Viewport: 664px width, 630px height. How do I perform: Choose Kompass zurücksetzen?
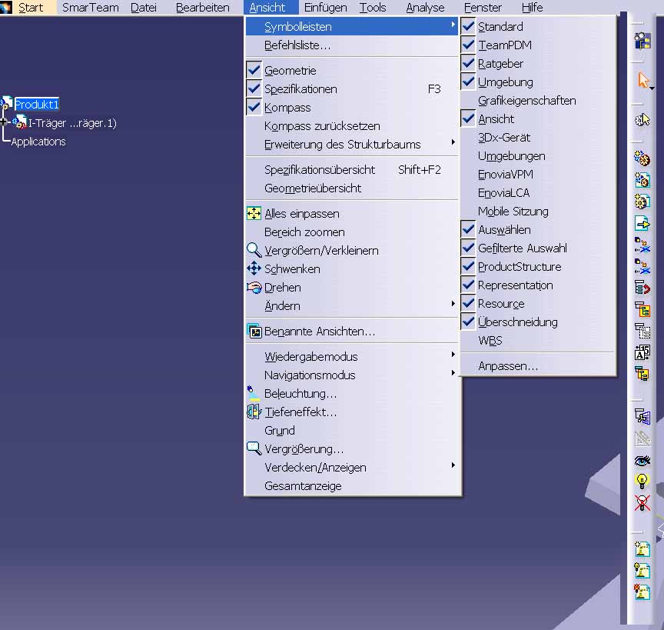point(352,126)
